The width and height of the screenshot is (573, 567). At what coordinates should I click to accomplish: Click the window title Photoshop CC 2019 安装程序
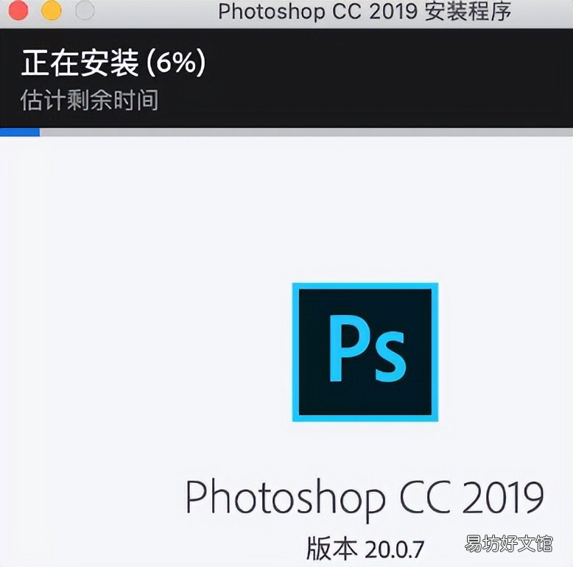point(365,12)
